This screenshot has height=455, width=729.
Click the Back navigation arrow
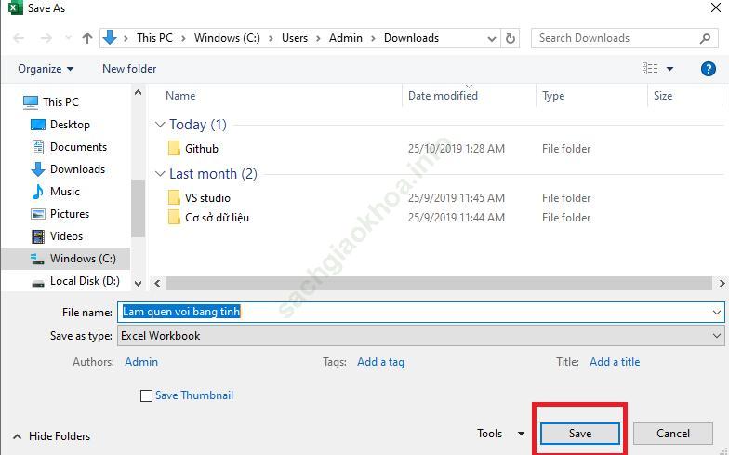coord(19,38)
